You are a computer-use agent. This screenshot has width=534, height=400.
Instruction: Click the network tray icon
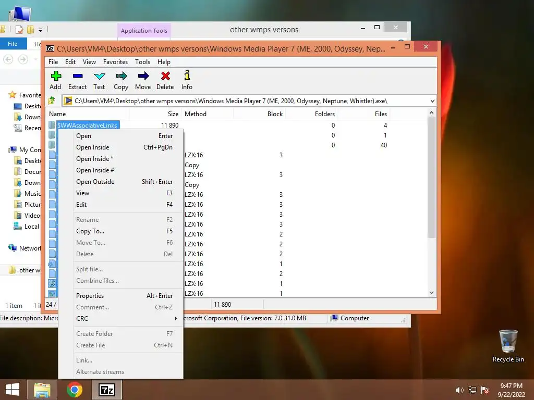click(472, 390)
